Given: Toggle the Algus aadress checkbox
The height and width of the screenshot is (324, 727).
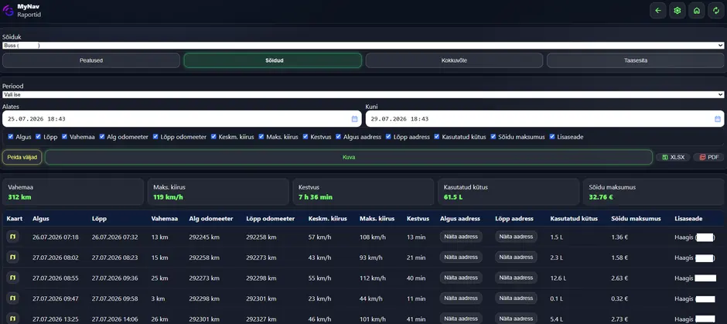Looking at the screenshot, I should coord(339,137).
